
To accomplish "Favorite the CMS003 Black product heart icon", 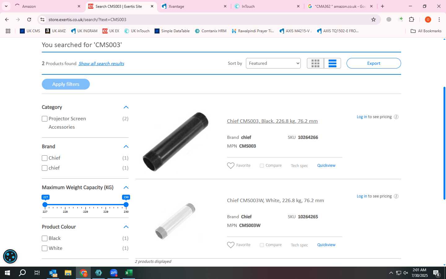I will tap(231, 166).
